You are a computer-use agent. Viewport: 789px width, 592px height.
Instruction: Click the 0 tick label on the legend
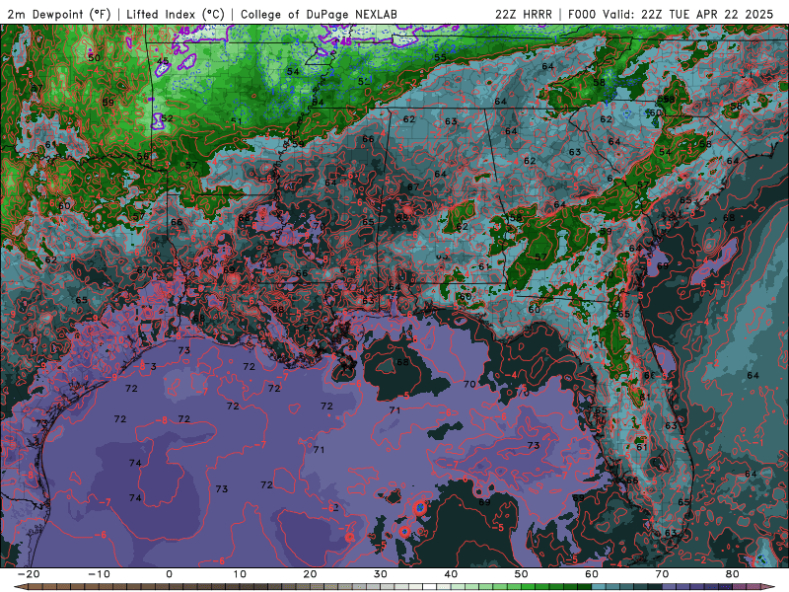click(169, 574)
